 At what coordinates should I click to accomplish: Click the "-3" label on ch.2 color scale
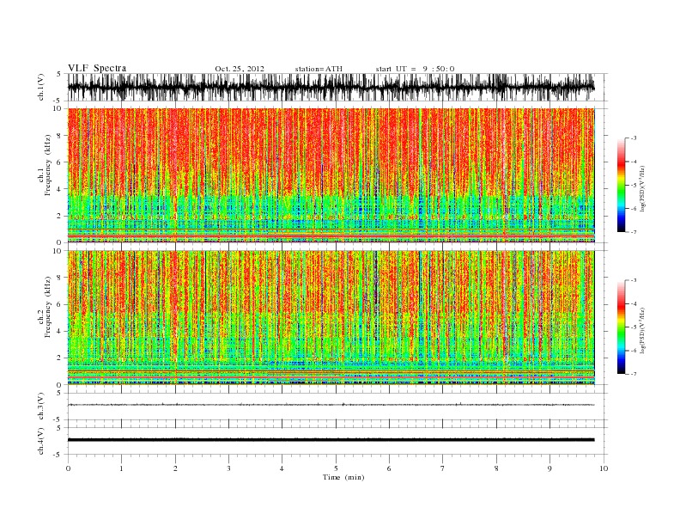[x=634, y=280]
